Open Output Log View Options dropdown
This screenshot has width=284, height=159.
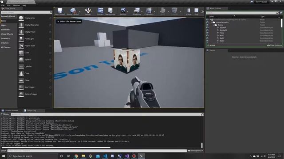(x=195, y=151)
